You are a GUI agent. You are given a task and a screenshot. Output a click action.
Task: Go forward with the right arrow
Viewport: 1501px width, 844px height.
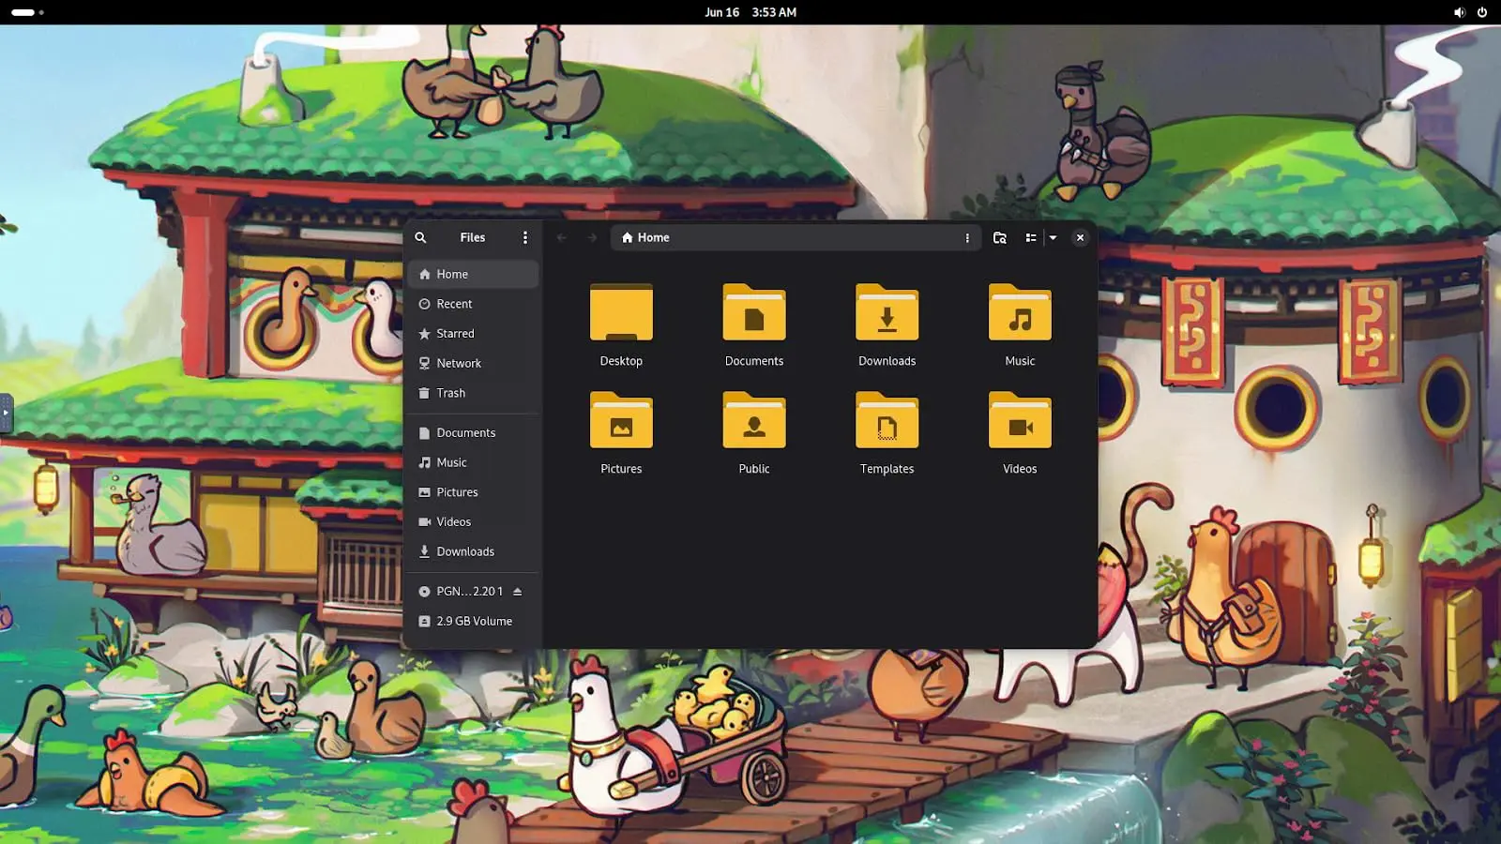click(x=592, y=238)
